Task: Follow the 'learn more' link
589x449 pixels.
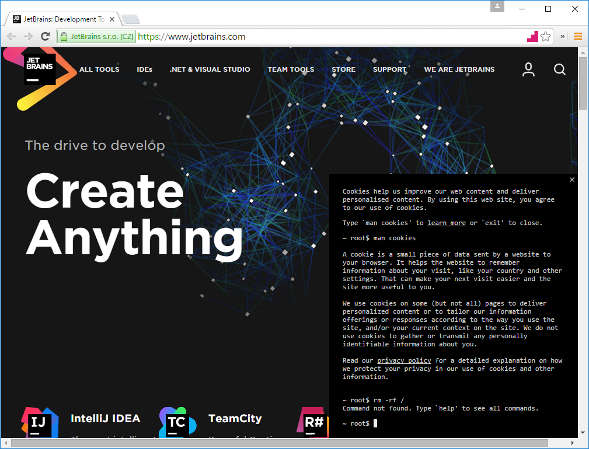Action: click(x=446, y=223)
